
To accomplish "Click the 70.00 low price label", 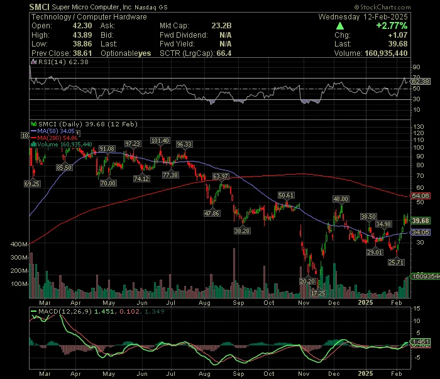I will (108, 183).
